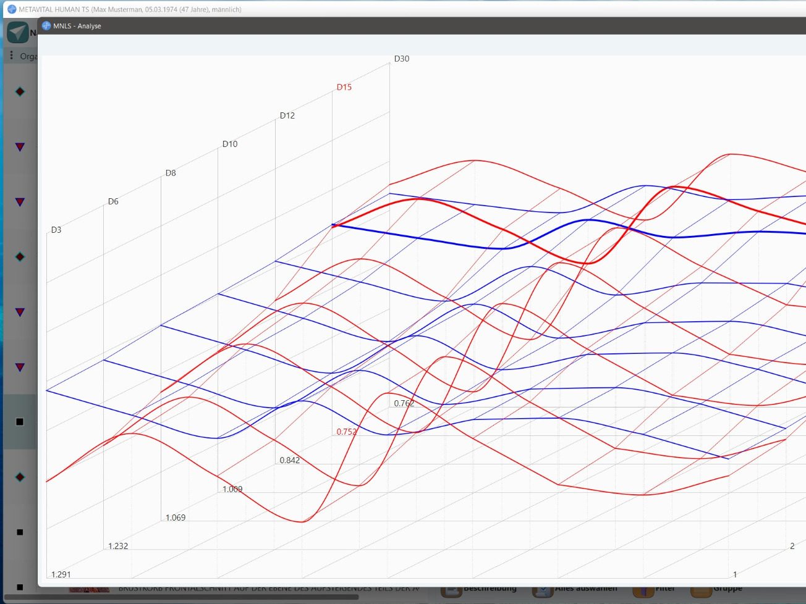806x604 pixels.
Task: Click the MNLS - Analyse window title icon
Action: point(46,26)
